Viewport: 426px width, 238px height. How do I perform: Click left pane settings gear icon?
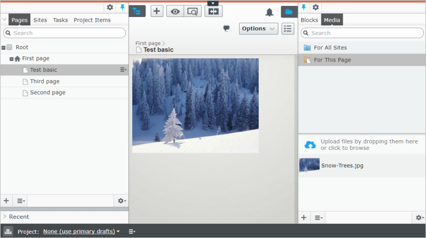(110, 7)
